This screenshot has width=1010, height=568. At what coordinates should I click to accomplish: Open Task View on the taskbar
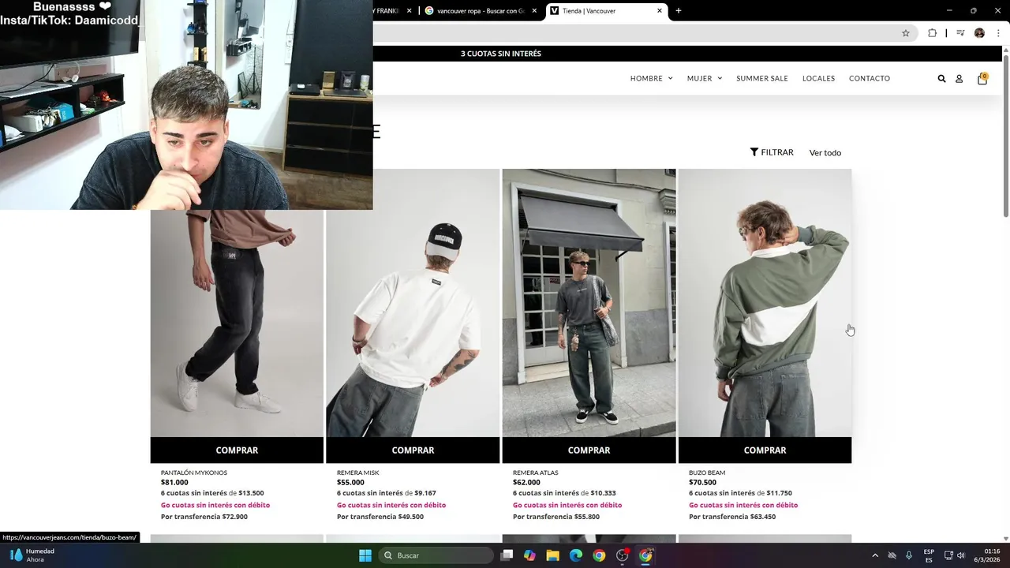coord(507,555)
